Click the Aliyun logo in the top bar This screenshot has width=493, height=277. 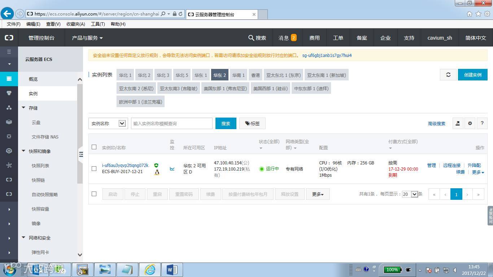tap(9, 38)
